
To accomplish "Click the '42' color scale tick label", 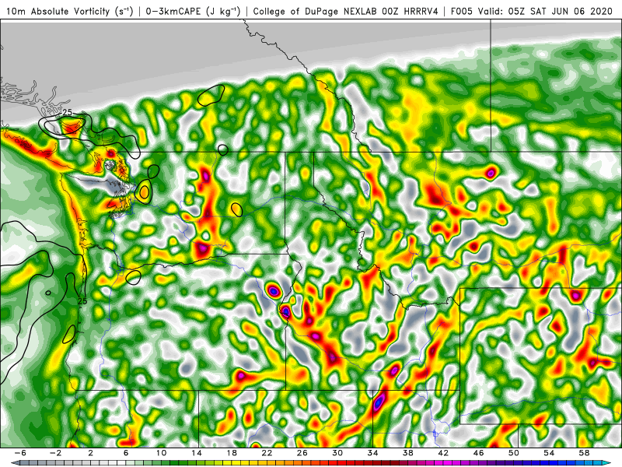I will point(443,453).
